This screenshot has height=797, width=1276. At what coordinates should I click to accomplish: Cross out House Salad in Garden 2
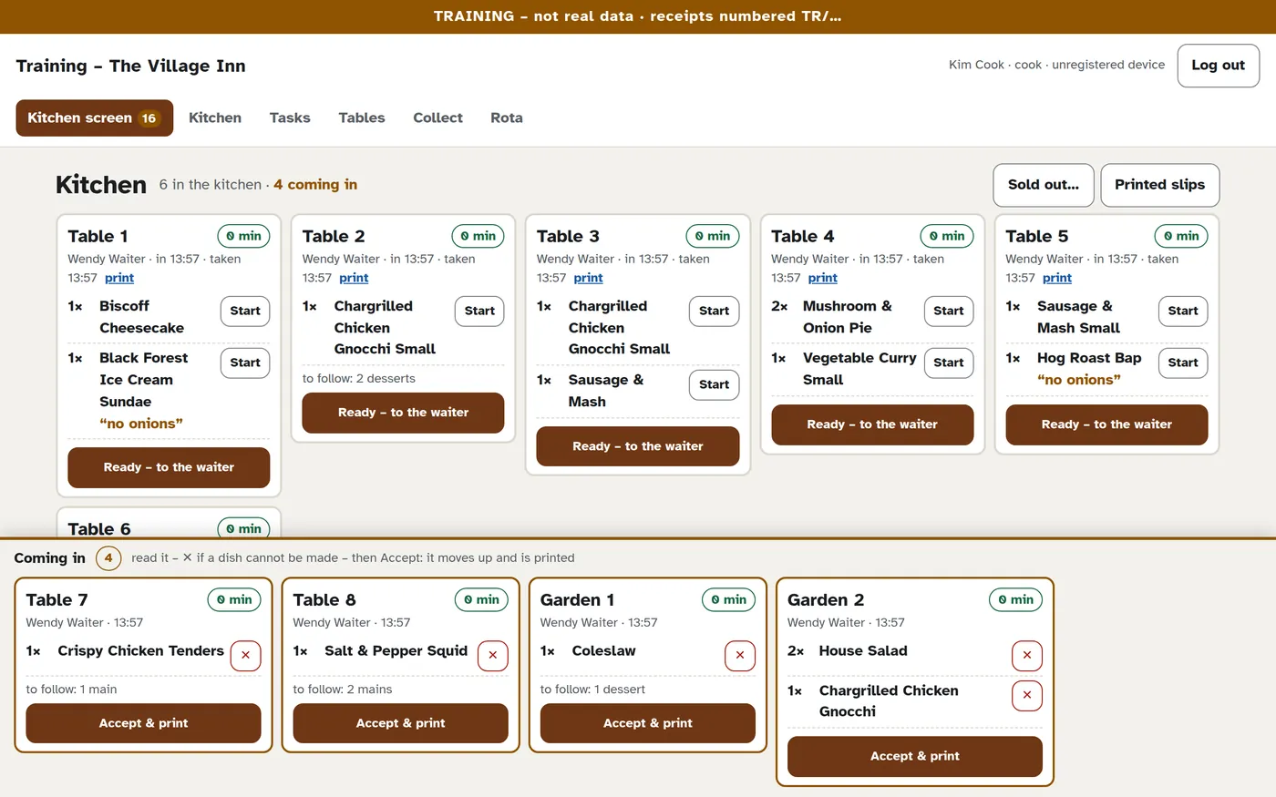click(x=1027, y=656)
